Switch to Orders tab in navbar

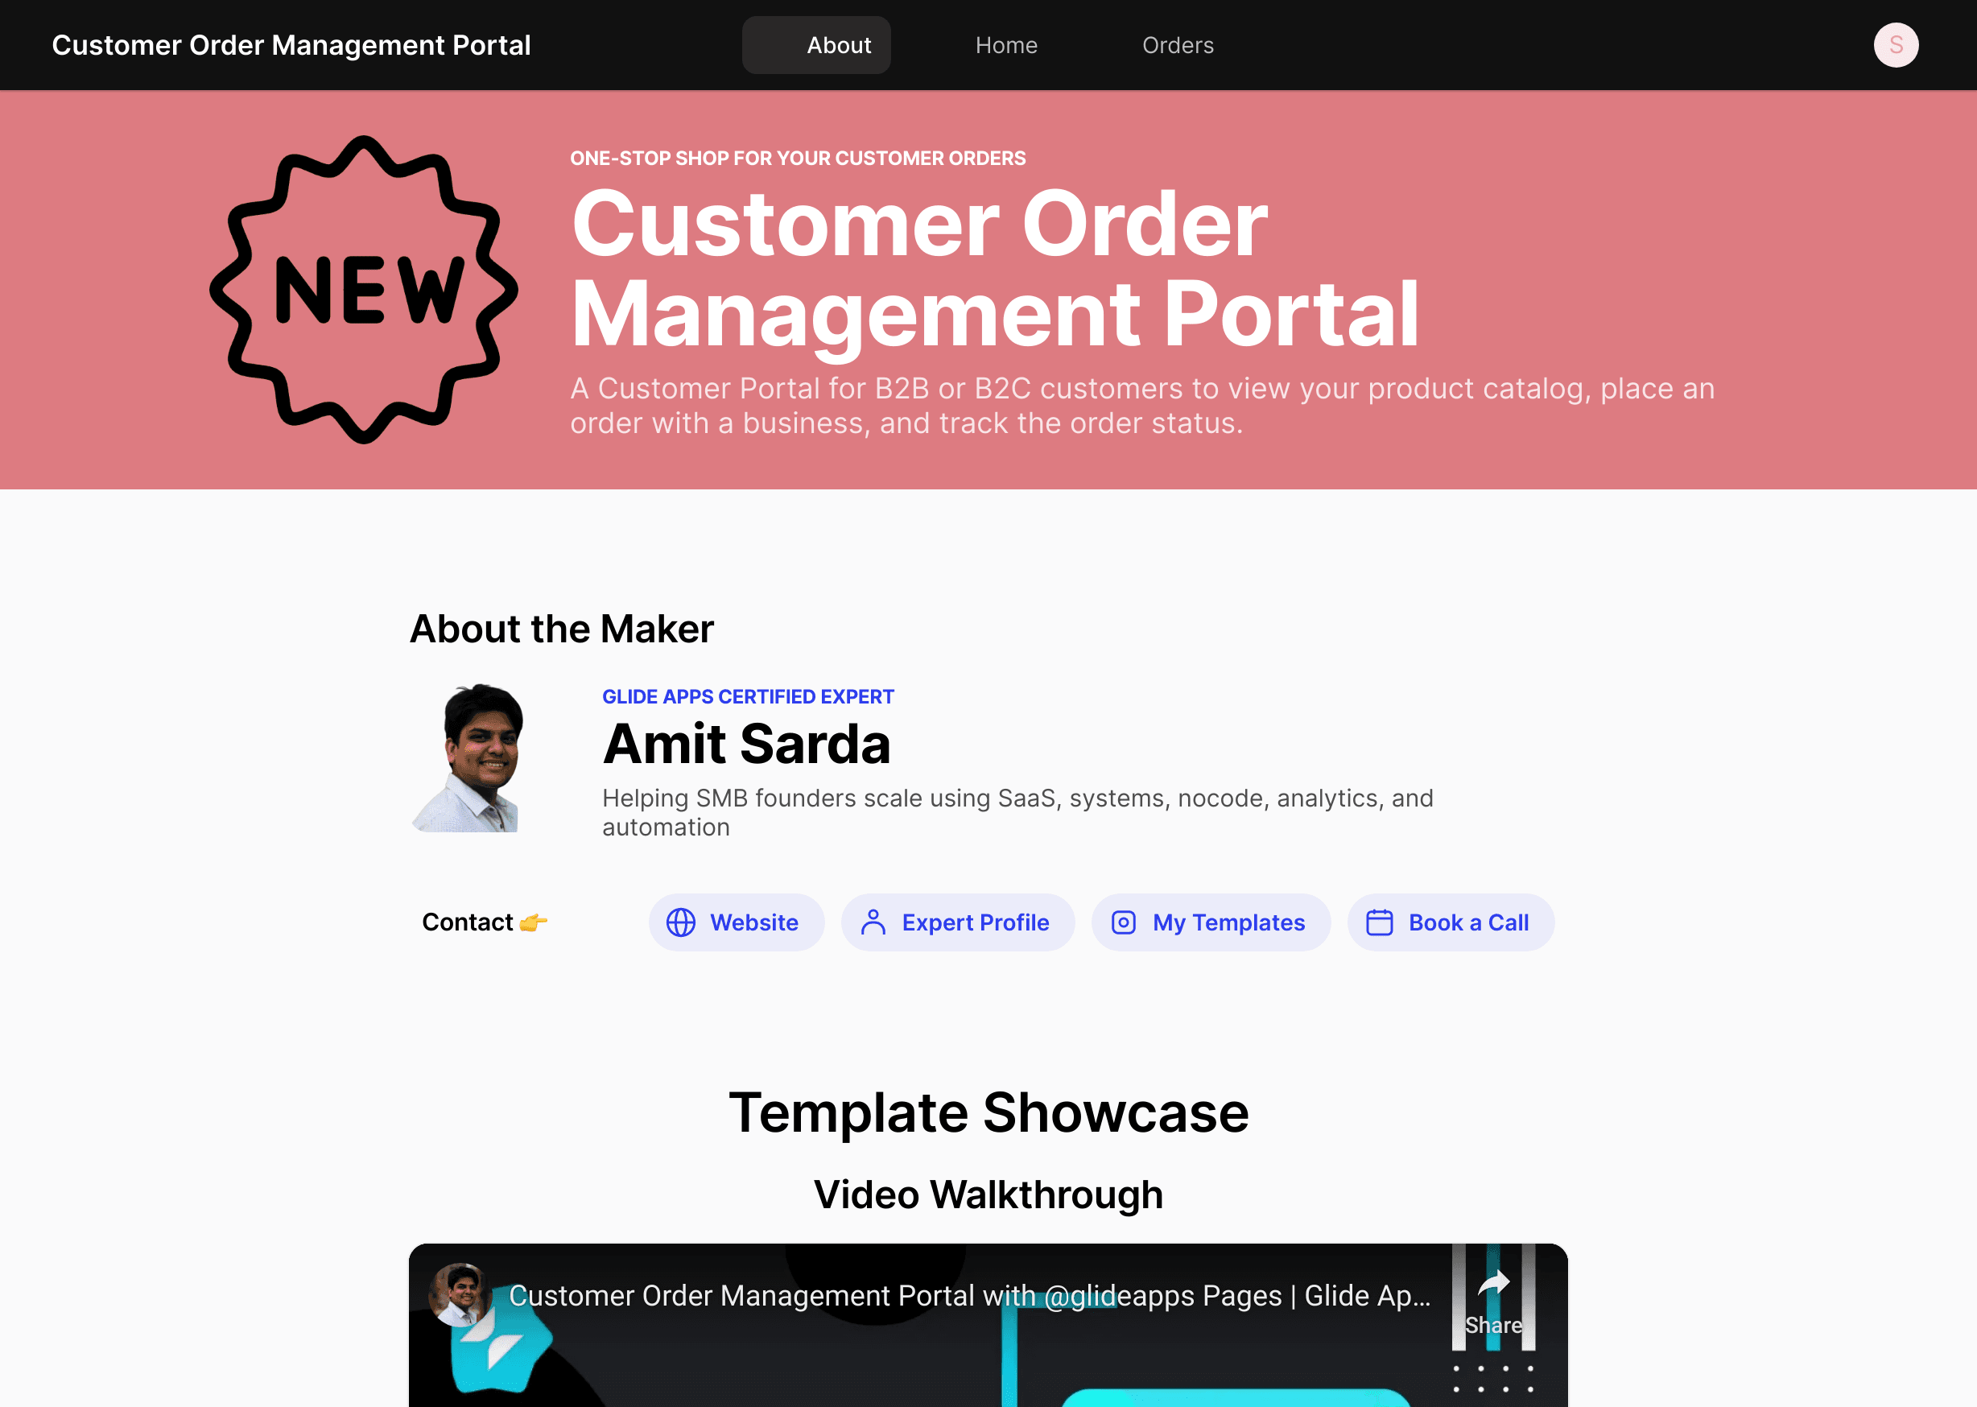[x=1178, y=44]
